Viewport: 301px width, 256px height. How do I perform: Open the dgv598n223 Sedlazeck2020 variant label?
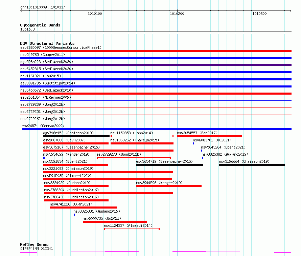[x=47, y=62]
